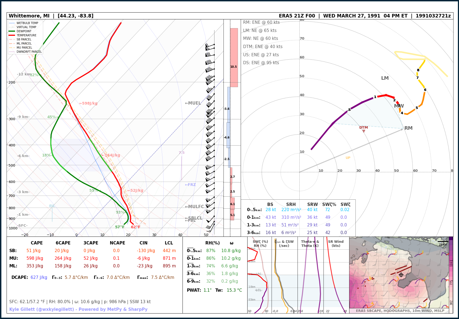The image size is (459, 319).
Task: Click the 10.5 red bar at top
Action: pos(234,57)
